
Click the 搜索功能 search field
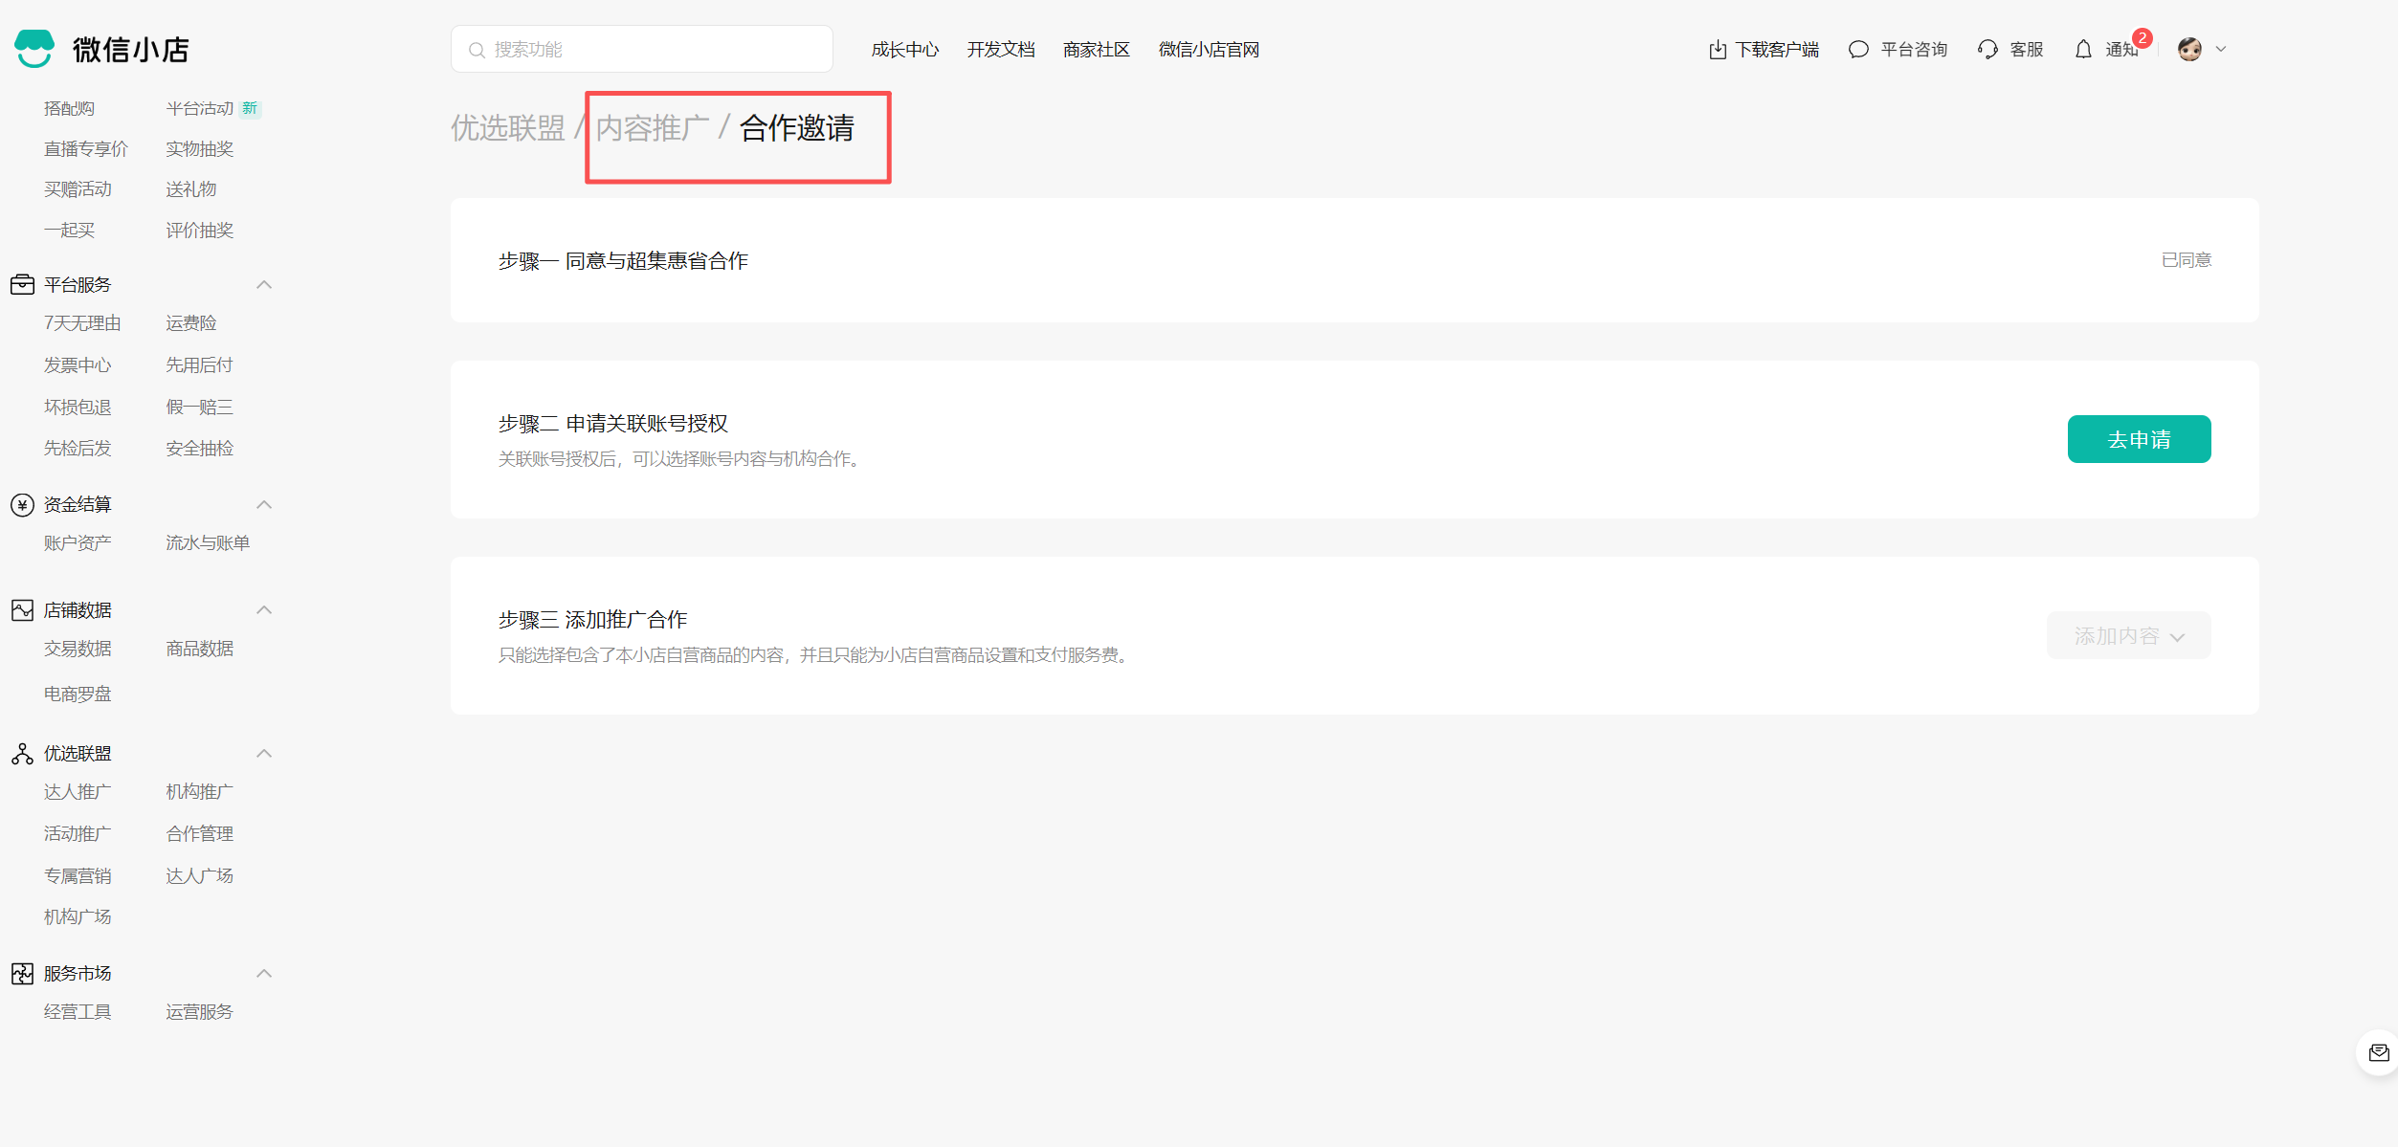[641, 50]
